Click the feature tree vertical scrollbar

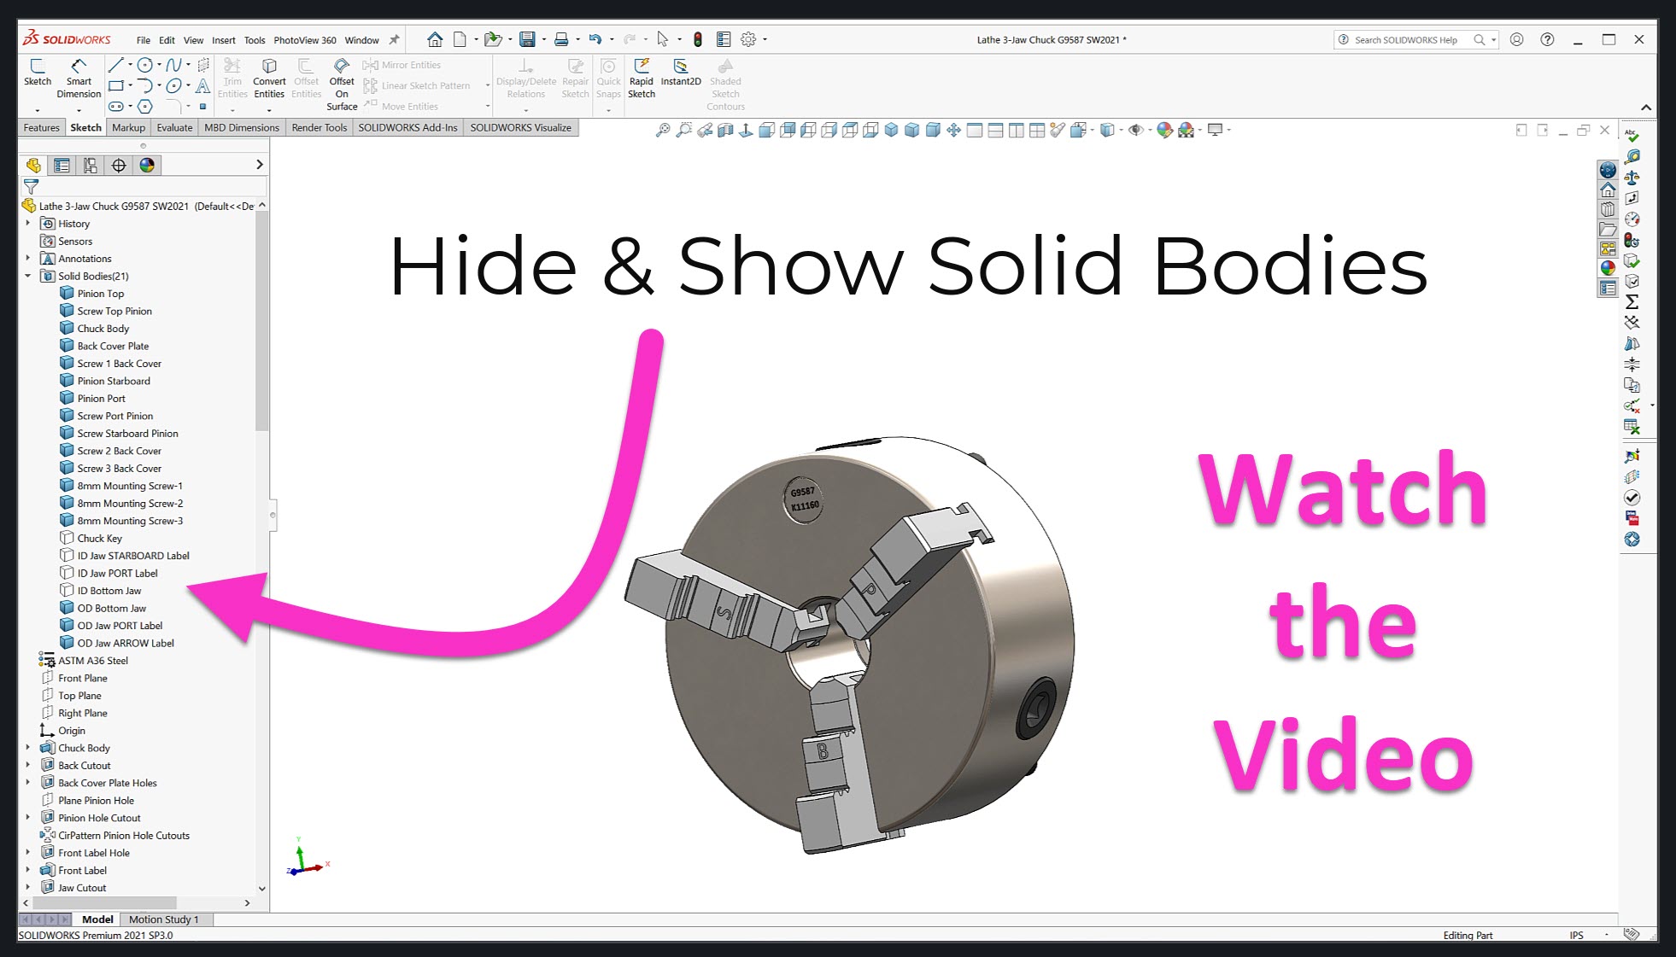tap(262, 320)
